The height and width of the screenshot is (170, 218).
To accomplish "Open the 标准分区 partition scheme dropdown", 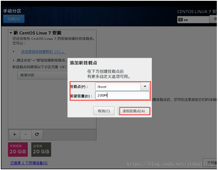I will (x=43, y=75).
